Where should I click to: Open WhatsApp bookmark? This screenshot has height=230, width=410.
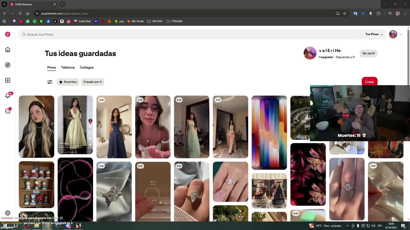tap(28, 21)
